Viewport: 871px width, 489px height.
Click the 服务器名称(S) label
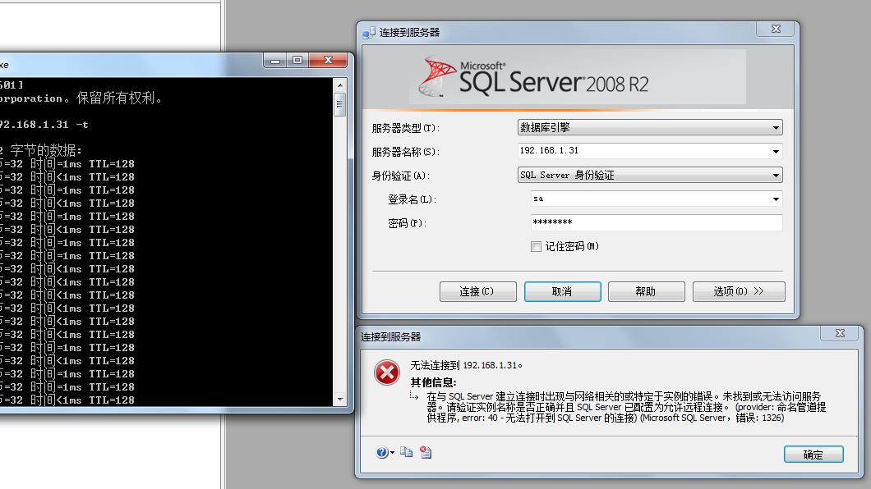coord(405,152)
